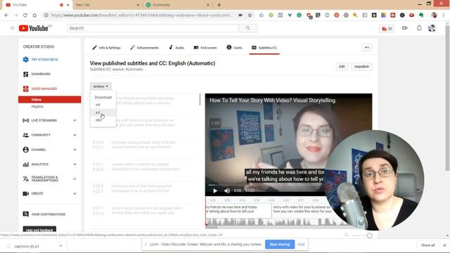Play the video preview
This screenshot has width=450, height=253.
click(x=215, y=190)
